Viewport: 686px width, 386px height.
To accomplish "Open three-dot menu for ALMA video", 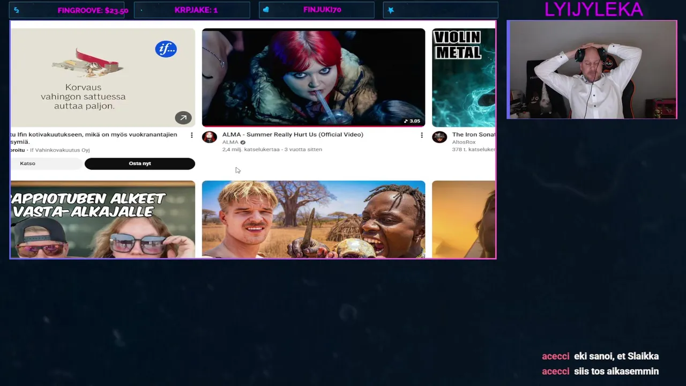I will (x=422, y=135).
